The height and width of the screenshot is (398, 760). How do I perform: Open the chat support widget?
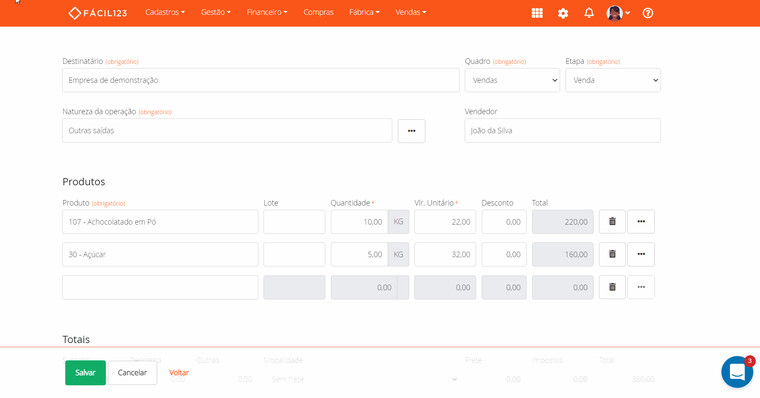pyautogui.click(x=737, y=372)
